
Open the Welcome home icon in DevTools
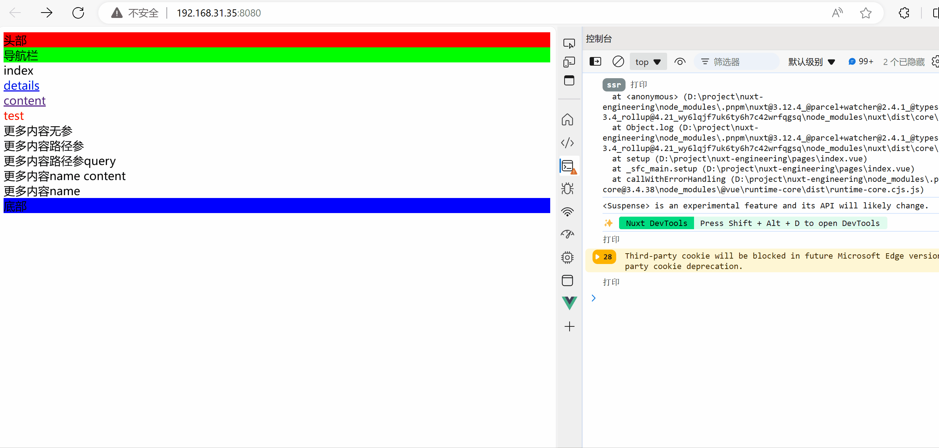coord(567,119)
